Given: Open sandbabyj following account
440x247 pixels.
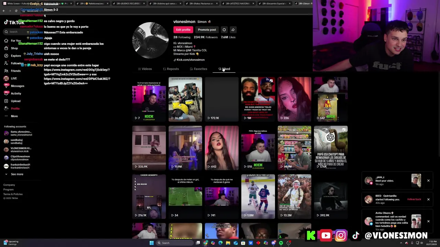Looking at the screenshot, I should tap(14, 141).
